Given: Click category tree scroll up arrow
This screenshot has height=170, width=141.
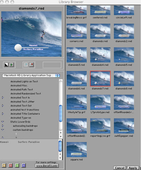Looking at the screenshot, I should click(61, 132).
